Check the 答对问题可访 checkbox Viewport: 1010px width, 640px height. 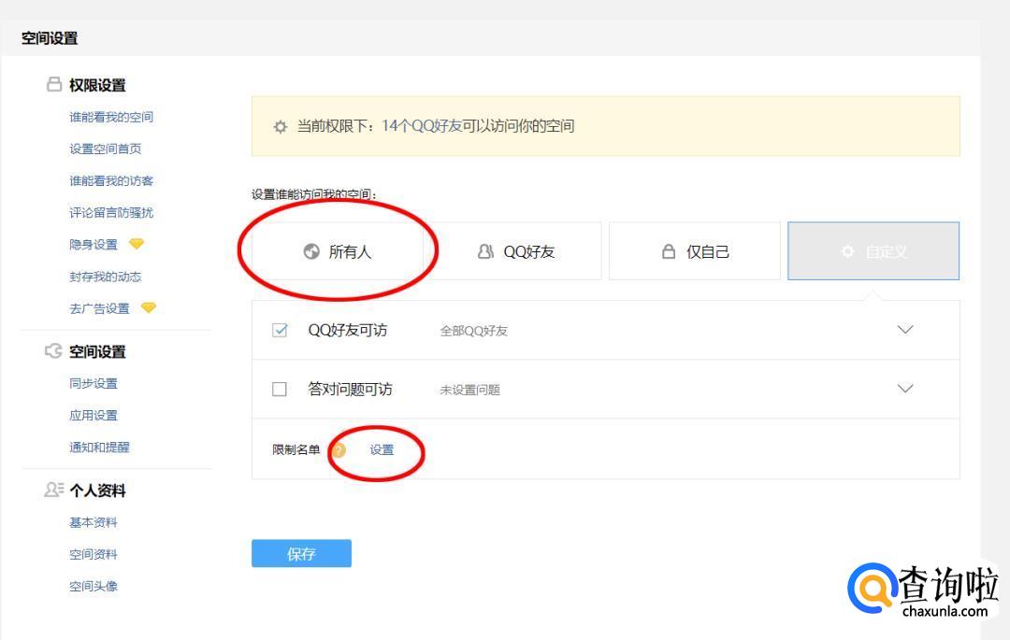280,390
